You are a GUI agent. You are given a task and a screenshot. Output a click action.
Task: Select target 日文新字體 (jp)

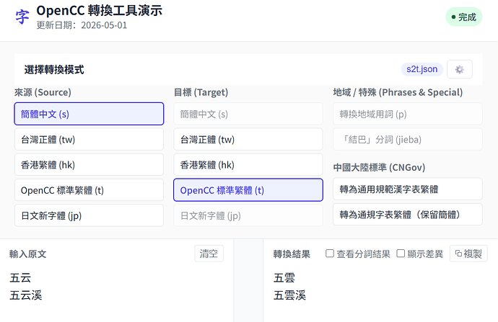(x=248, y=215)
